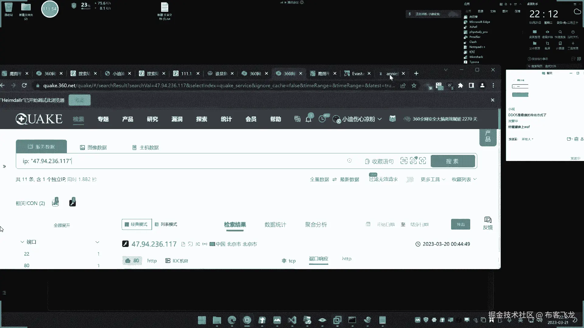This screenshot has height=328, width=584.
Task: Switch to the 主机数据 tab
Action: [x=145, y=148]
